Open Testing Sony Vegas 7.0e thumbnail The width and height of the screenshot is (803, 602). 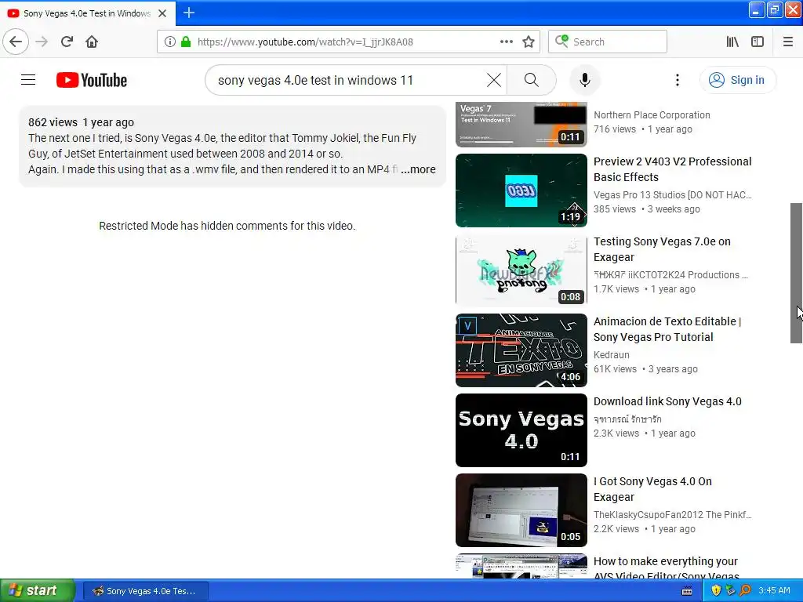pos(521,270)
